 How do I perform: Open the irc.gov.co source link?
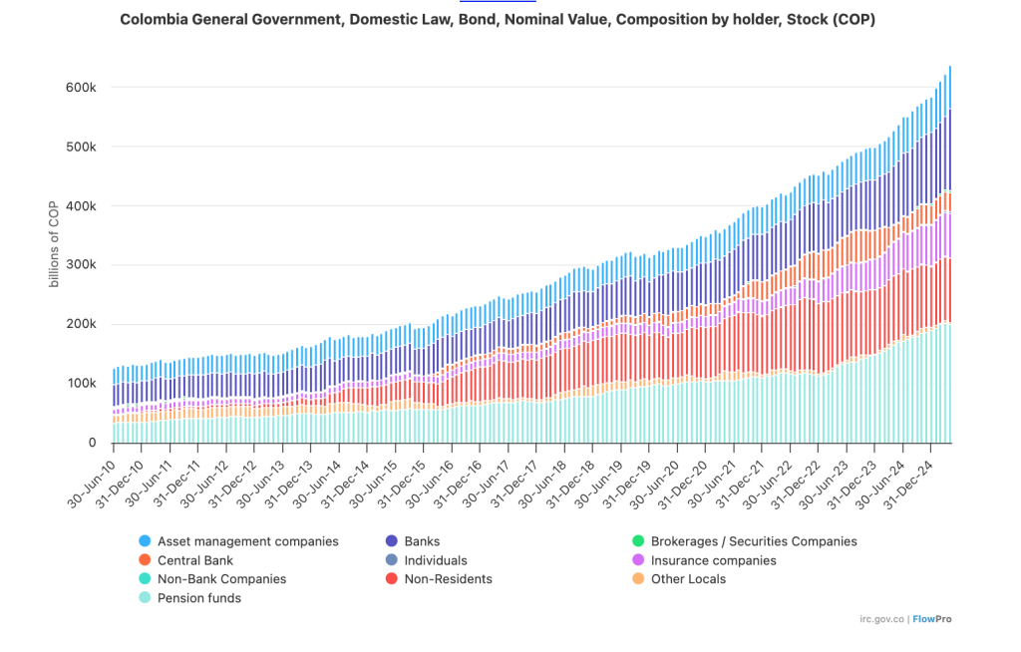click(x=881, y=619)
